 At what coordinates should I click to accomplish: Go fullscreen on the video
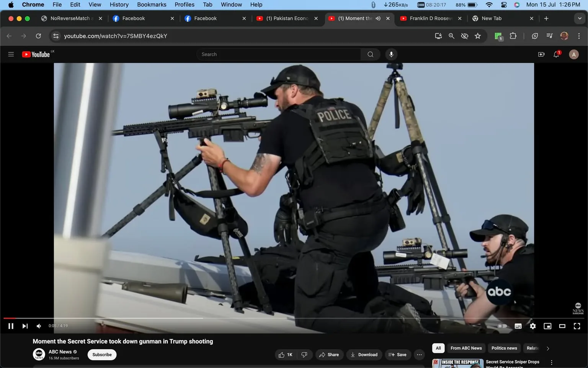577,326
